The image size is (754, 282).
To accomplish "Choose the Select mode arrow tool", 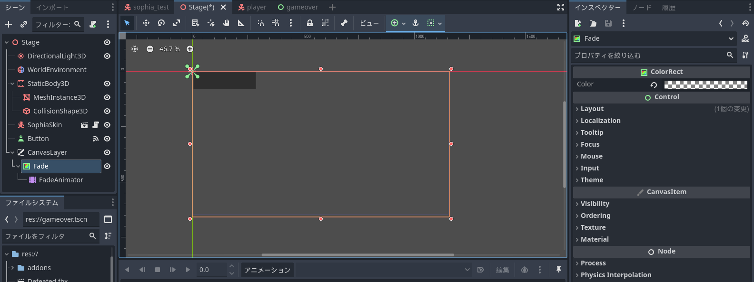I will (x=127, y=23).
